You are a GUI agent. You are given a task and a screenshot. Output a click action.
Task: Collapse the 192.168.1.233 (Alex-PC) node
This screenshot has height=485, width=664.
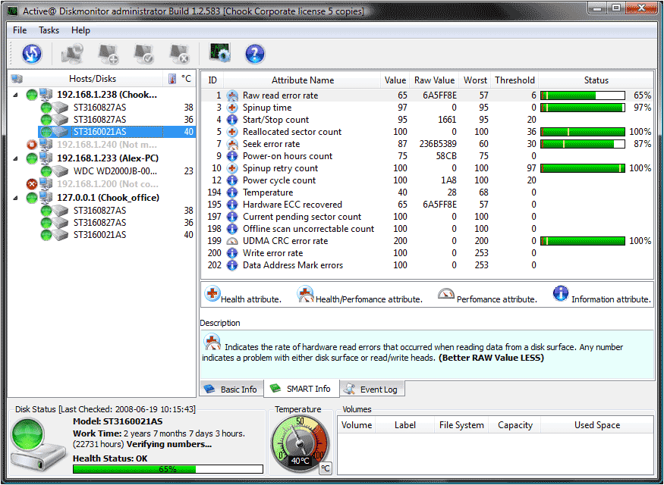pos(16,158)
